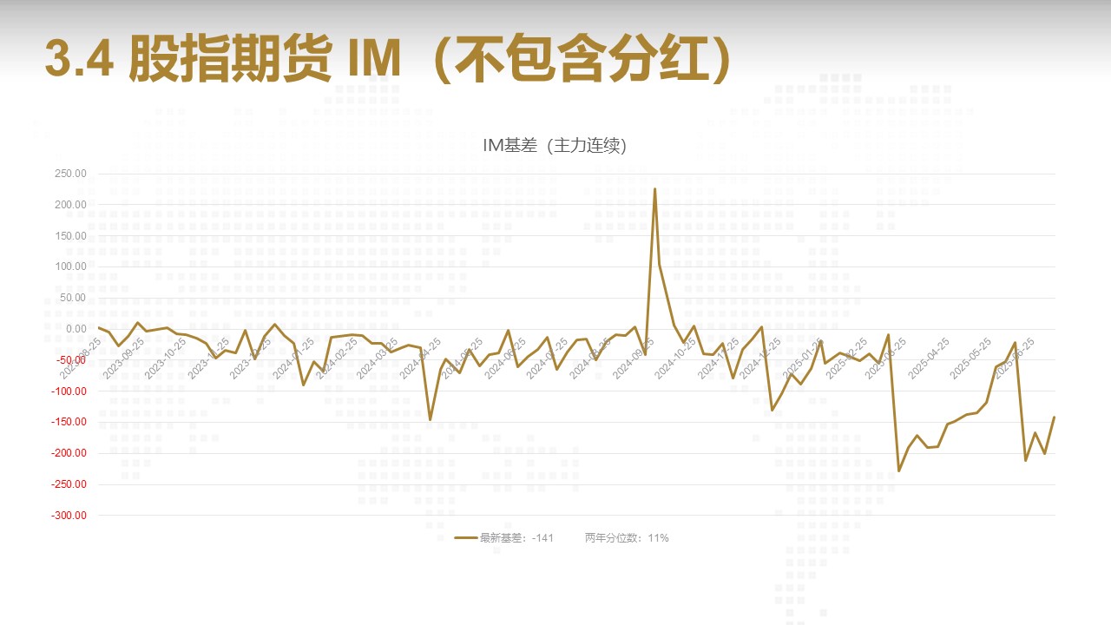Click the 250.00 y-axis label
The image size is (1111, 625).
[69, 174]
